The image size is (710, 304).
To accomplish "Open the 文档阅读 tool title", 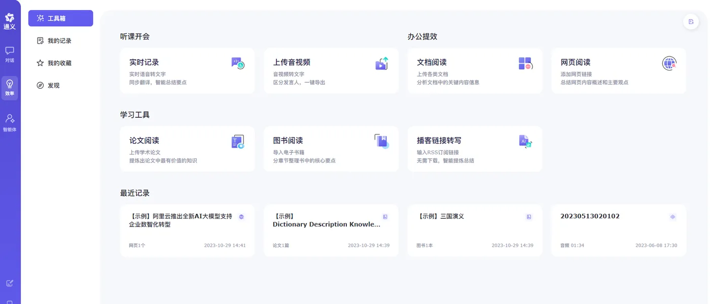I will pos(432,62).
